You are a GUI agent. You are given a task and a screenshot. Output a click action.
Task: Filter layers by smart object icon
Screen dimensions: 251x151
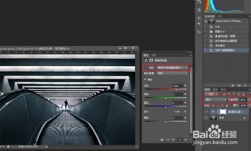(x=244, y=94)
